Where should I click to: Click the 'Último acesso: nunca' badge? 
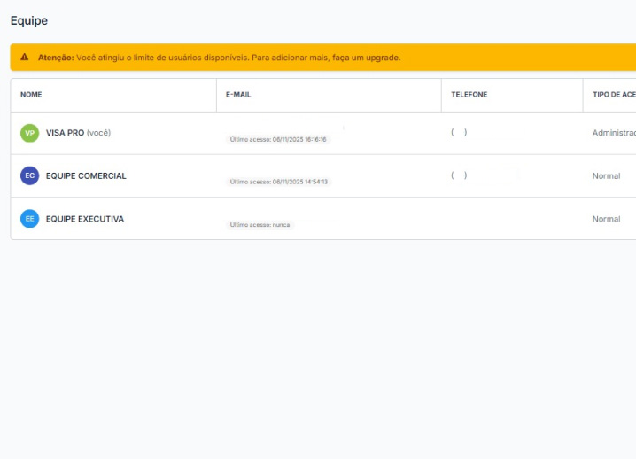[x=260, y=225]
